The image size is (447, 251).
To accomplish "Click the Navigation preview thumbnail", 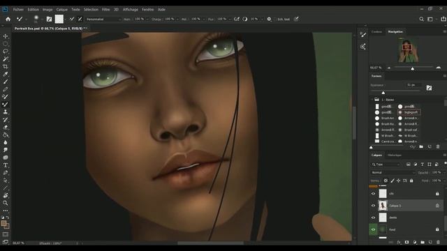I will 408,51.
